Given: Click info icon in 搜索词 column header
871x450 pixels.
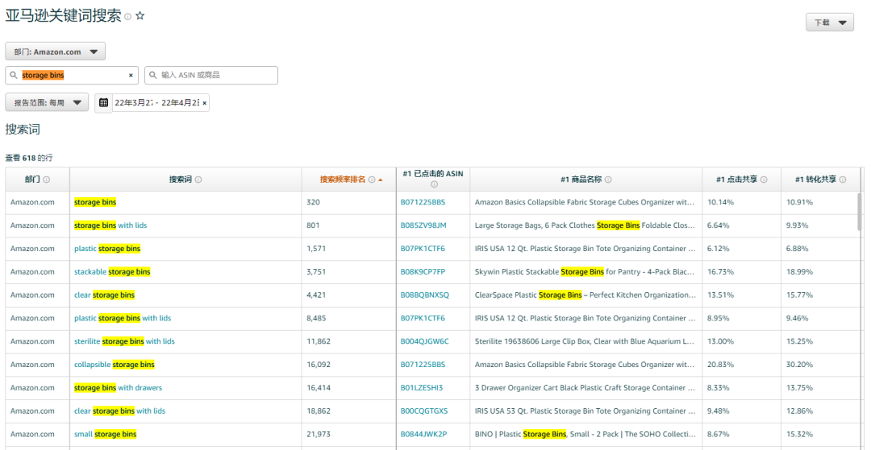Looking at the screenshot, I should [198, 180].
